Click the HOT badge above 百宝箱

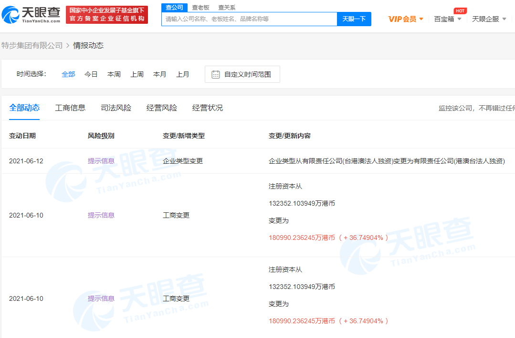[x=460, y=10]
